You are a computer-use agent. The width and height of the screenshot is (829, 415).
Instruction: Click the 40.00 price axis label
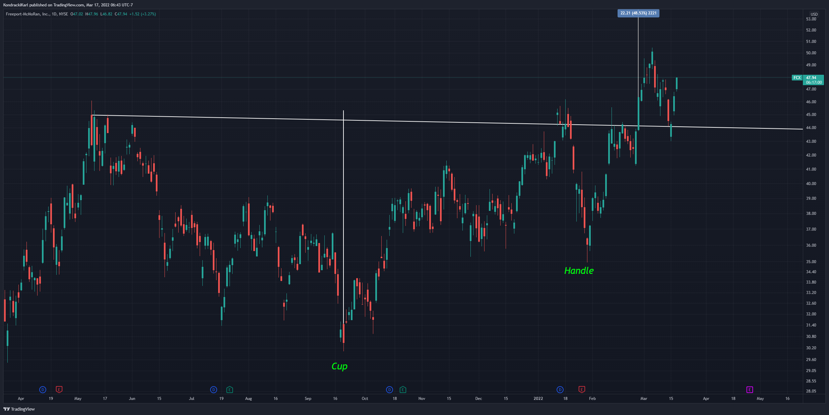pyautogui.click(x=811, y=184)
